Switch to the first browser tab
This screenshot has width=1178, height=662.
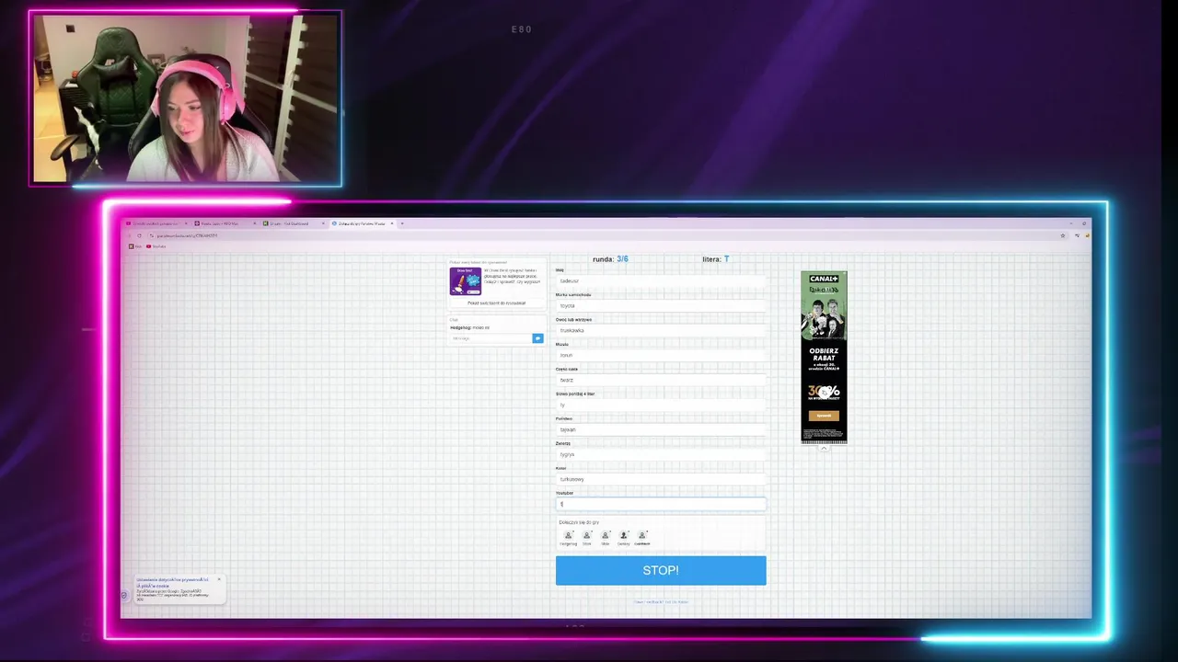click(156, 223)
